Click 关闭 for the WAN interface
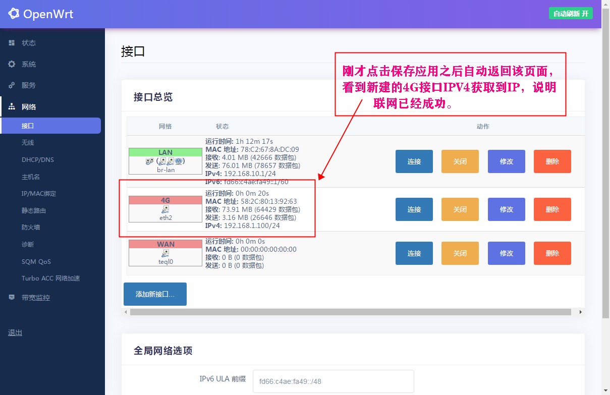The image size is (610, 395). point(460,253)
